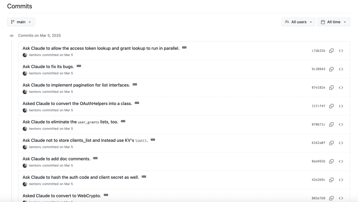Browse repository at commit 42e269c
This screenshot has width=358, height=202.
pyautogui.click(x=341, y=180)
